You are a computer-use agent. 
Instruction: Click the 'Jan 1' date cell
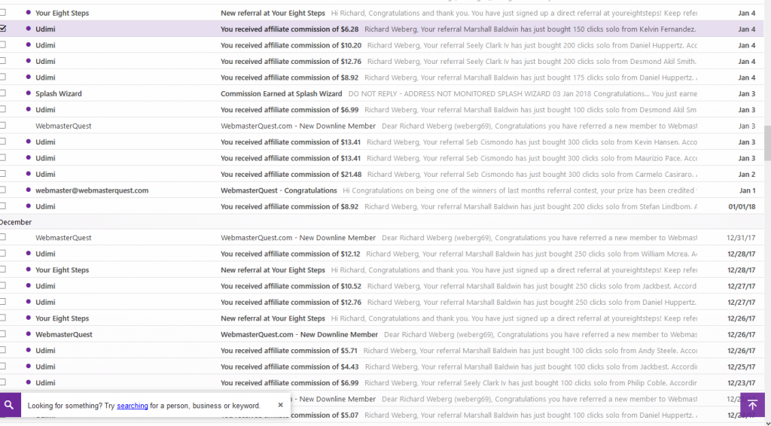[x=748, y=190]
